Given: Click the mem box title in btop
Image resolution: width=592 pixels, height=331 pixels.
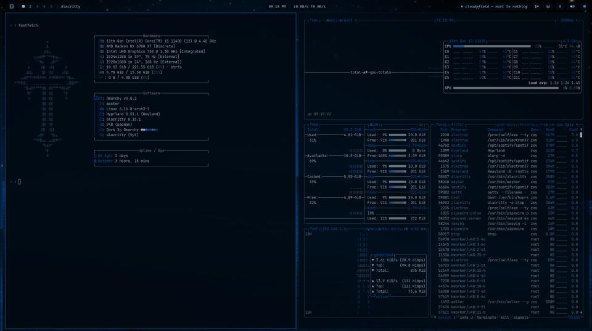Looking at the screenshot, I should (314, 125).
